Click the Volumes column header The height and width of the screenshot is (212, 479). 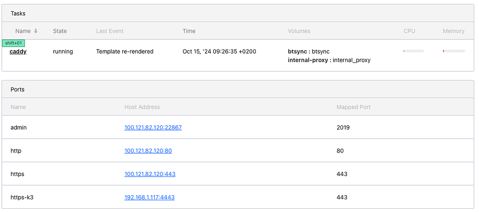click(299, 31)
